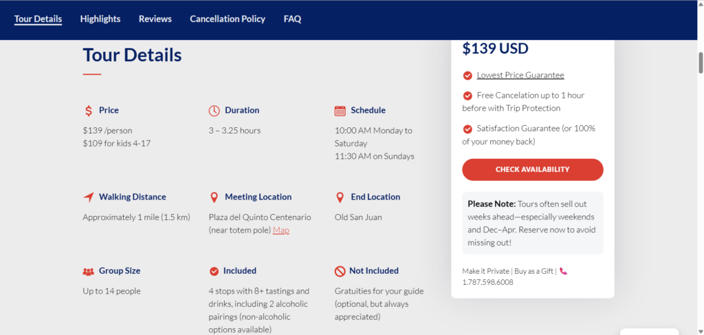Viewport: 704px width, 335px height.
Task: Switch to the Reviews tab
Action: tap(155, 19)
